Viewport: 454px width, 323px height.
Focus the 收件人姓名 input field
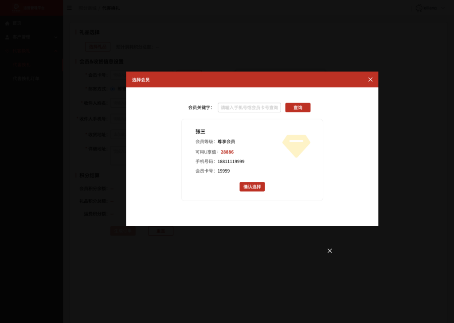118,103
